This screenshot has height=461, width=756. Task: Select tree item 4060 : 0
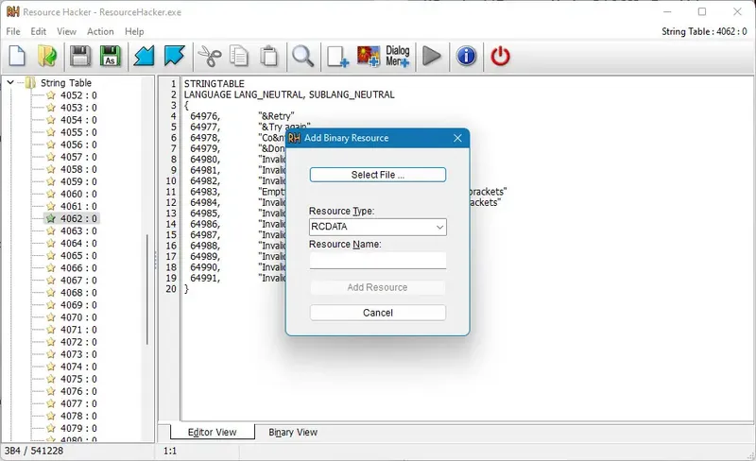pyautogui.click(x=78, y=194)
